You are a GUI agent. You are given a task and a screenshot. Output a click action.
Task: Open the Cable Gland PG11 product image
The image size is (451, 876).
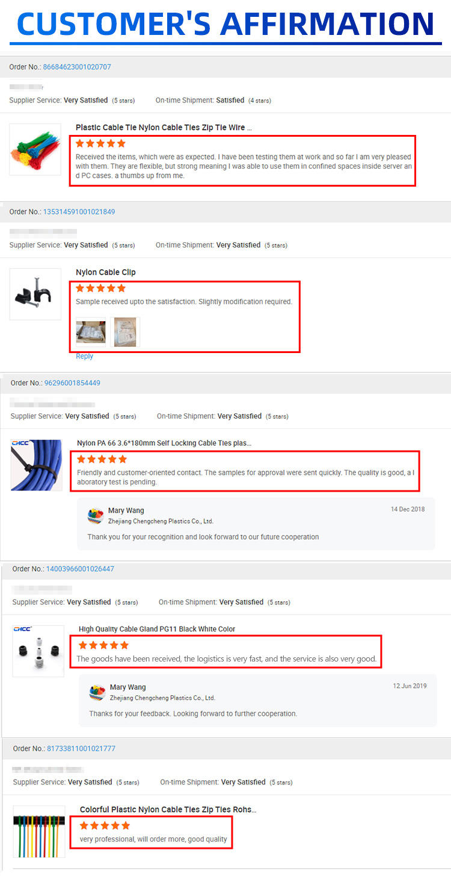pos(38,651)
